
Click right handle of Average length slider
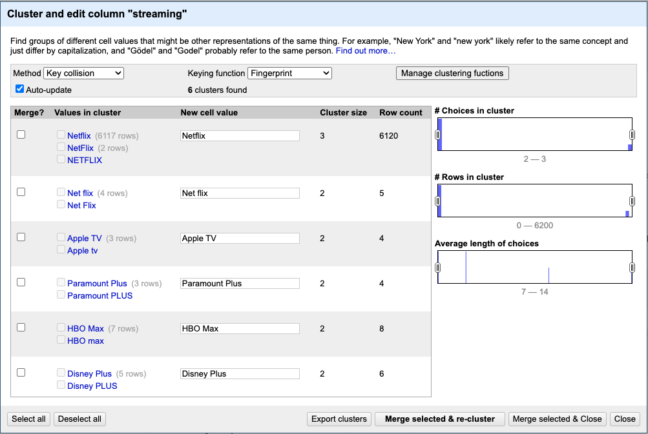(632, 268)
